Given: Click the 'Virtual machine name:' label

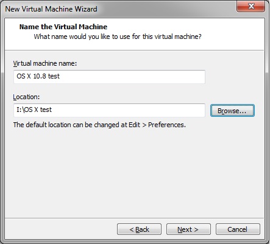Looking at the screenshot, I should point(45,63).
